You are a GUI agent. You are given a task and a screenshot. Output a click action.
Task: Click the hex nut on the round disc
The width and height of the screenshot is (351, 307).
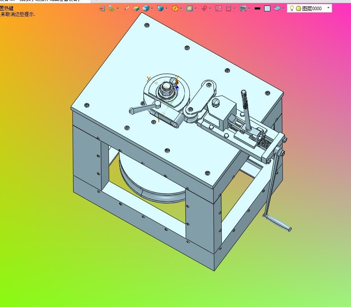click(x=166, y=88)
